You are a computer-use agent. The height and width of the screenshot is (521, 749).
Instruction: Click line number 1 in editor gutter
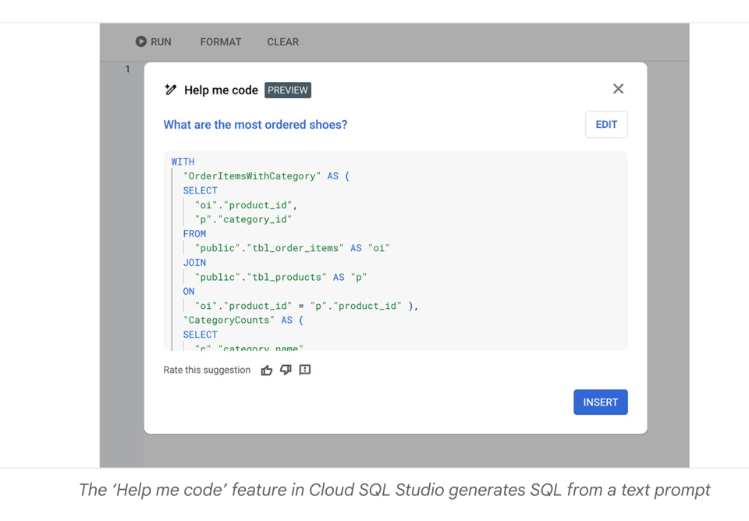point(128,69)
